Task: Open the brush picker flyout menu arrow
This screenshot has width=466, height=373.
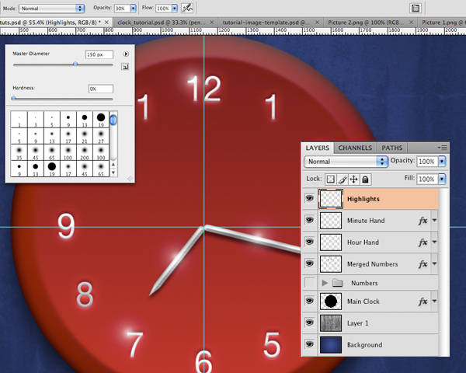Action: tap(125, 54)
